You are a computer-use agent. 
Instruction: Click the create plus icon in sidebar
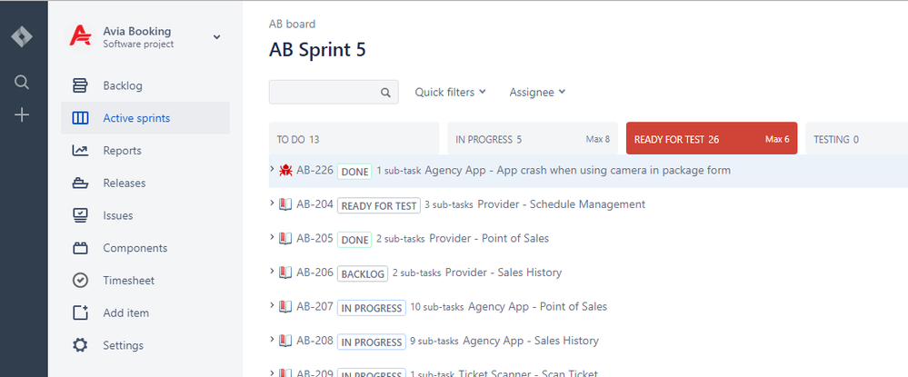tap(22, 115)
